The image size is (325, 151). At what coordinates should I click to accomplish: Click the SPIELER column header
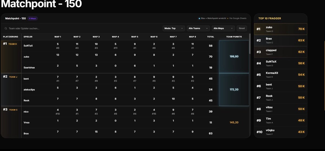28,37
